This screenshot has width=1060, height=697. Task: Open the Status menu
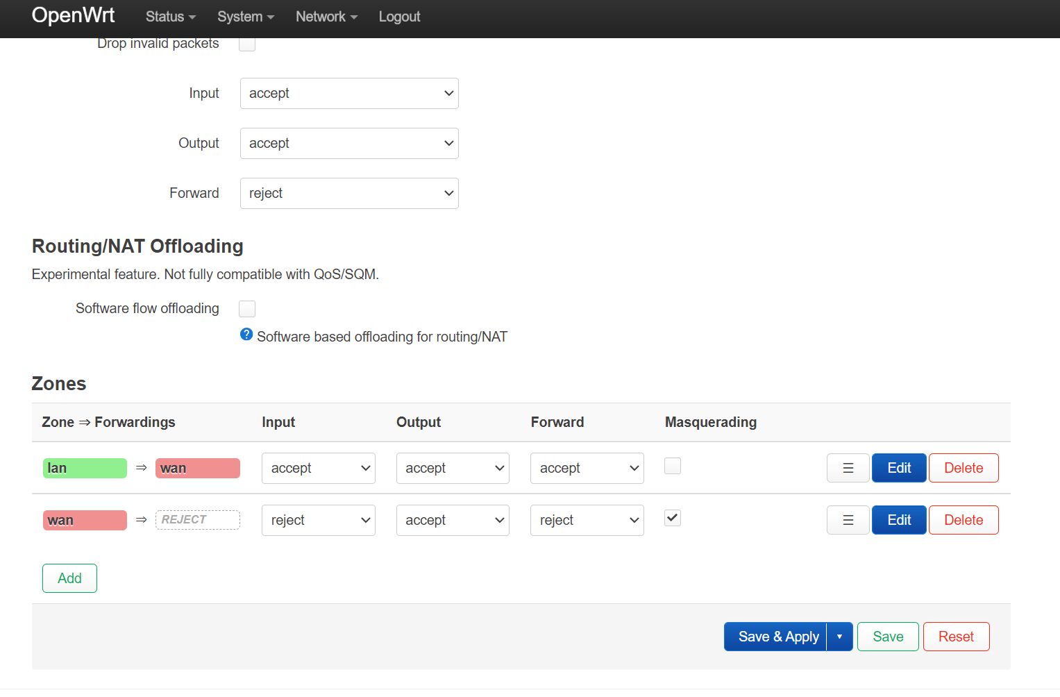(171, 17)
